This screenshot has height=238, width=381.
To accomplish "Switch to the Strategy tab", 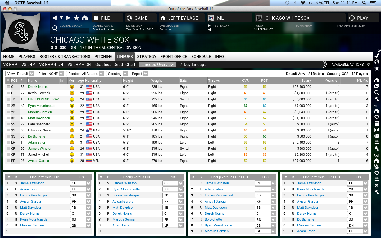I will click(147, 56).
